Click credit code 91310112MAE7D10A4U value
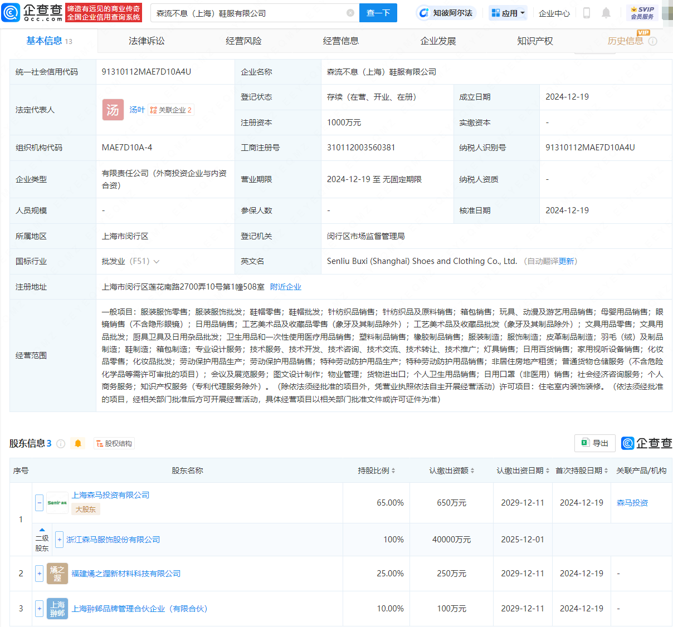Image resolution: width=673 pixels, height=627 pixels. point(146,72)
